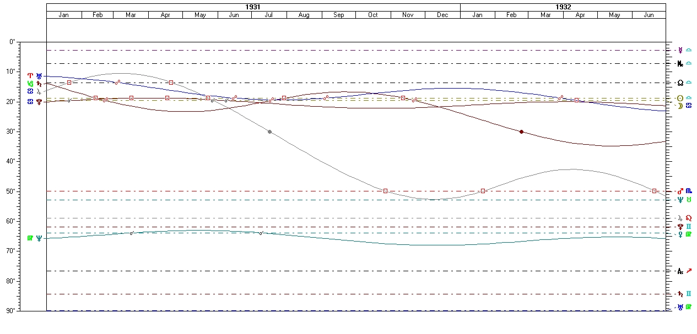Click the gray Jupiter glyph on left side
697x334 pixels.
(39, 91)
